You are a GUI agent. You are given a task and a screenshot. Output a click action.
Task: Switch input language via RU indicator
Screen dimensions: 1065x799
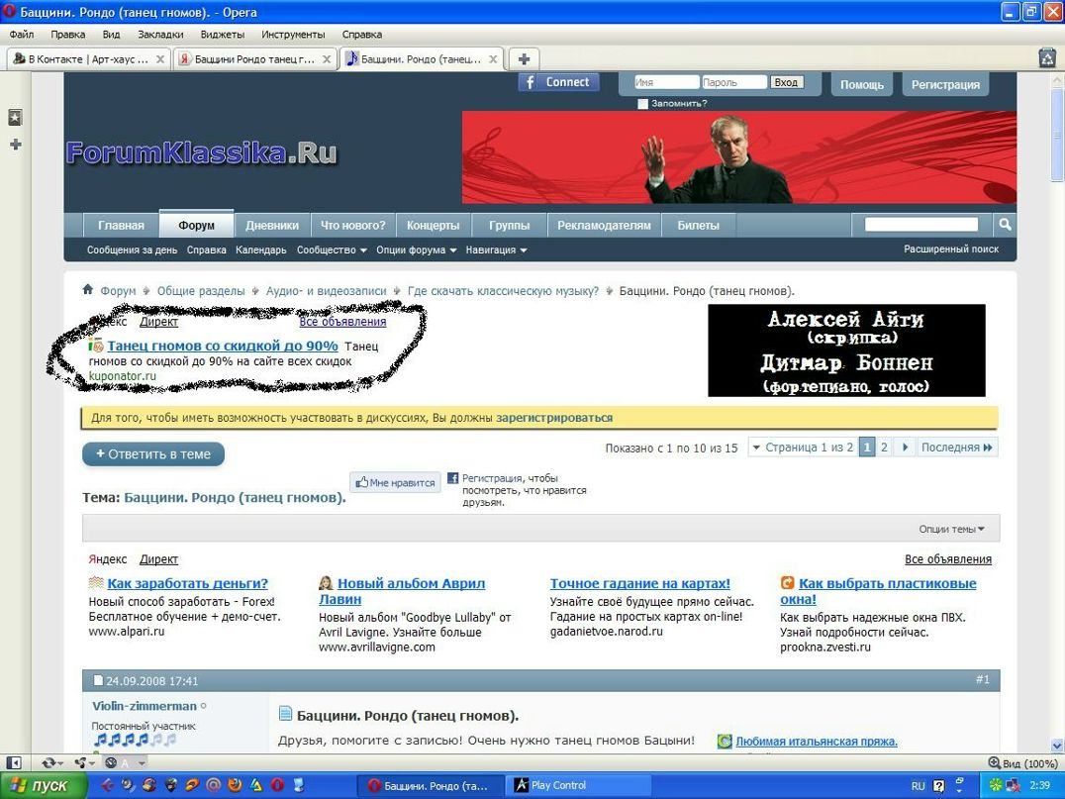point(919,785)
